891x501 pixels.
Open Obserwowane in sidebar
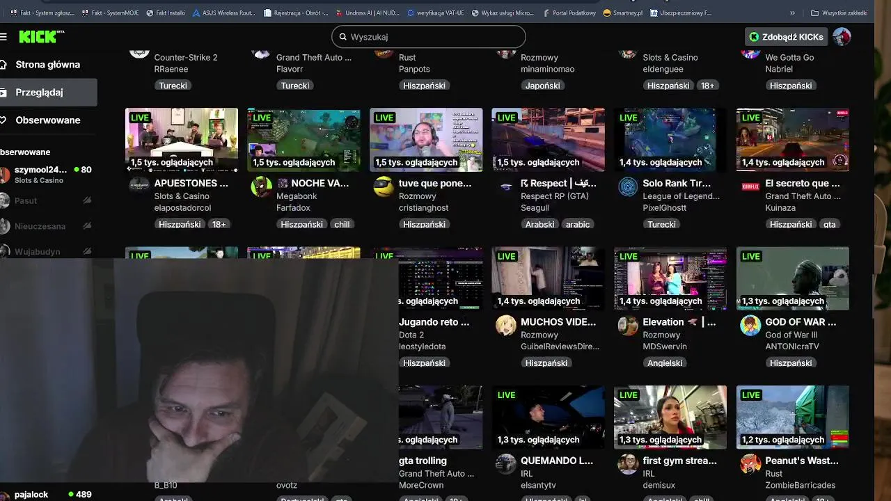pyautogui.click(x=47, y=120)
